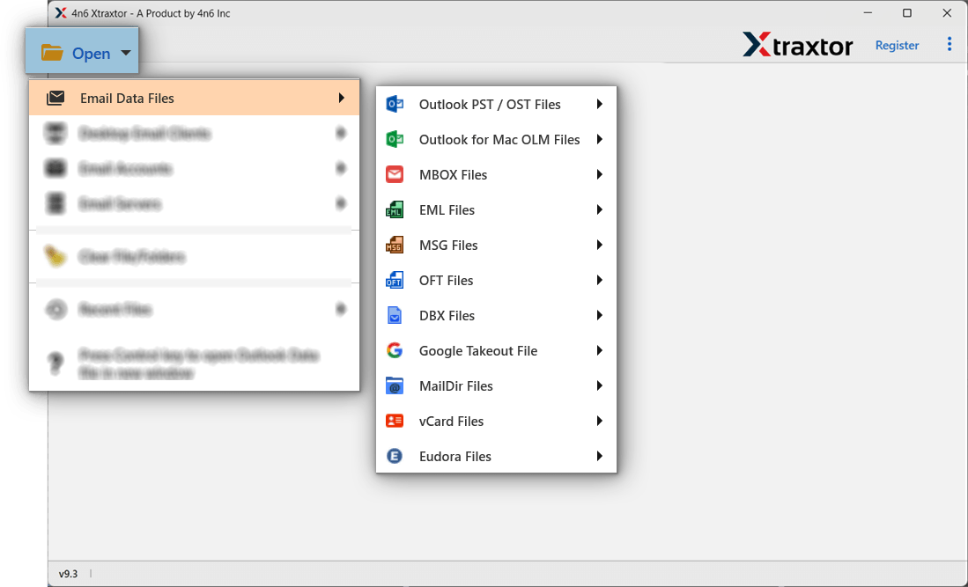Click the Register link
The height and width of the screenshot is (587, 968).
click(897, 45)
